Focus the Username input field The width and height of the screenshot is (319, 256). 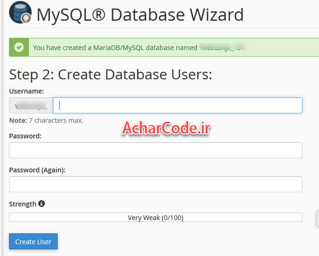(x=177, y=105)
